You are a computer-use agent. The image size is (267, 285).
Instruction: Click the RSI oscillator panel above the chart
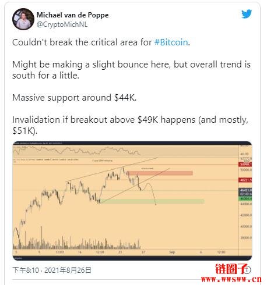click(125, 151)
